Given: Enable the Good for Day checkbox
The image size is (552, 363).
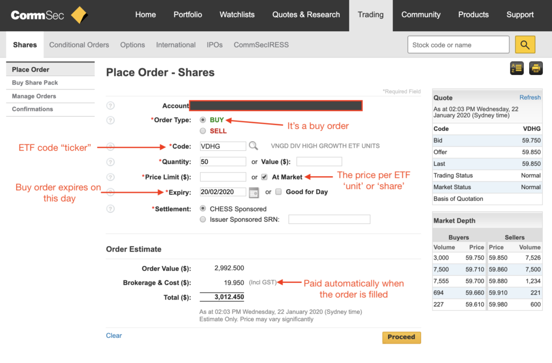Looking at the screenshot, I should click(x=279, y=192).
